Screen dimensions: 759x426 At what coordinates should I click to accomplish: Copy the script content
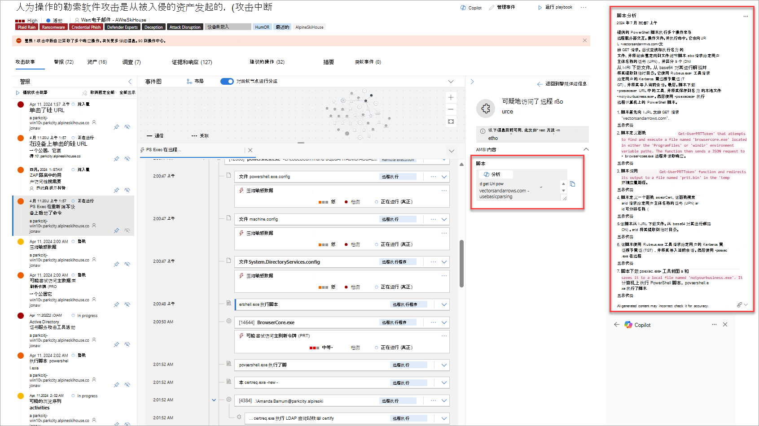click(x=572, y=184)
